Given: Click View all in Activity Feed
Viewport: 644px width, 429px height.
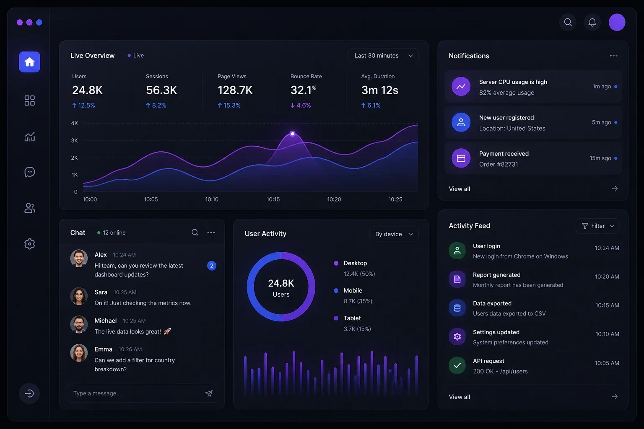Looking at the screenshot, I should (460, 397).
